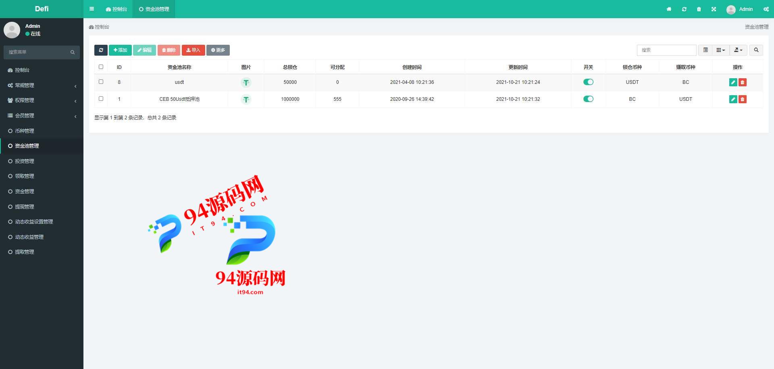
Task: Check the row with ID 8
Action: [101, 82]
